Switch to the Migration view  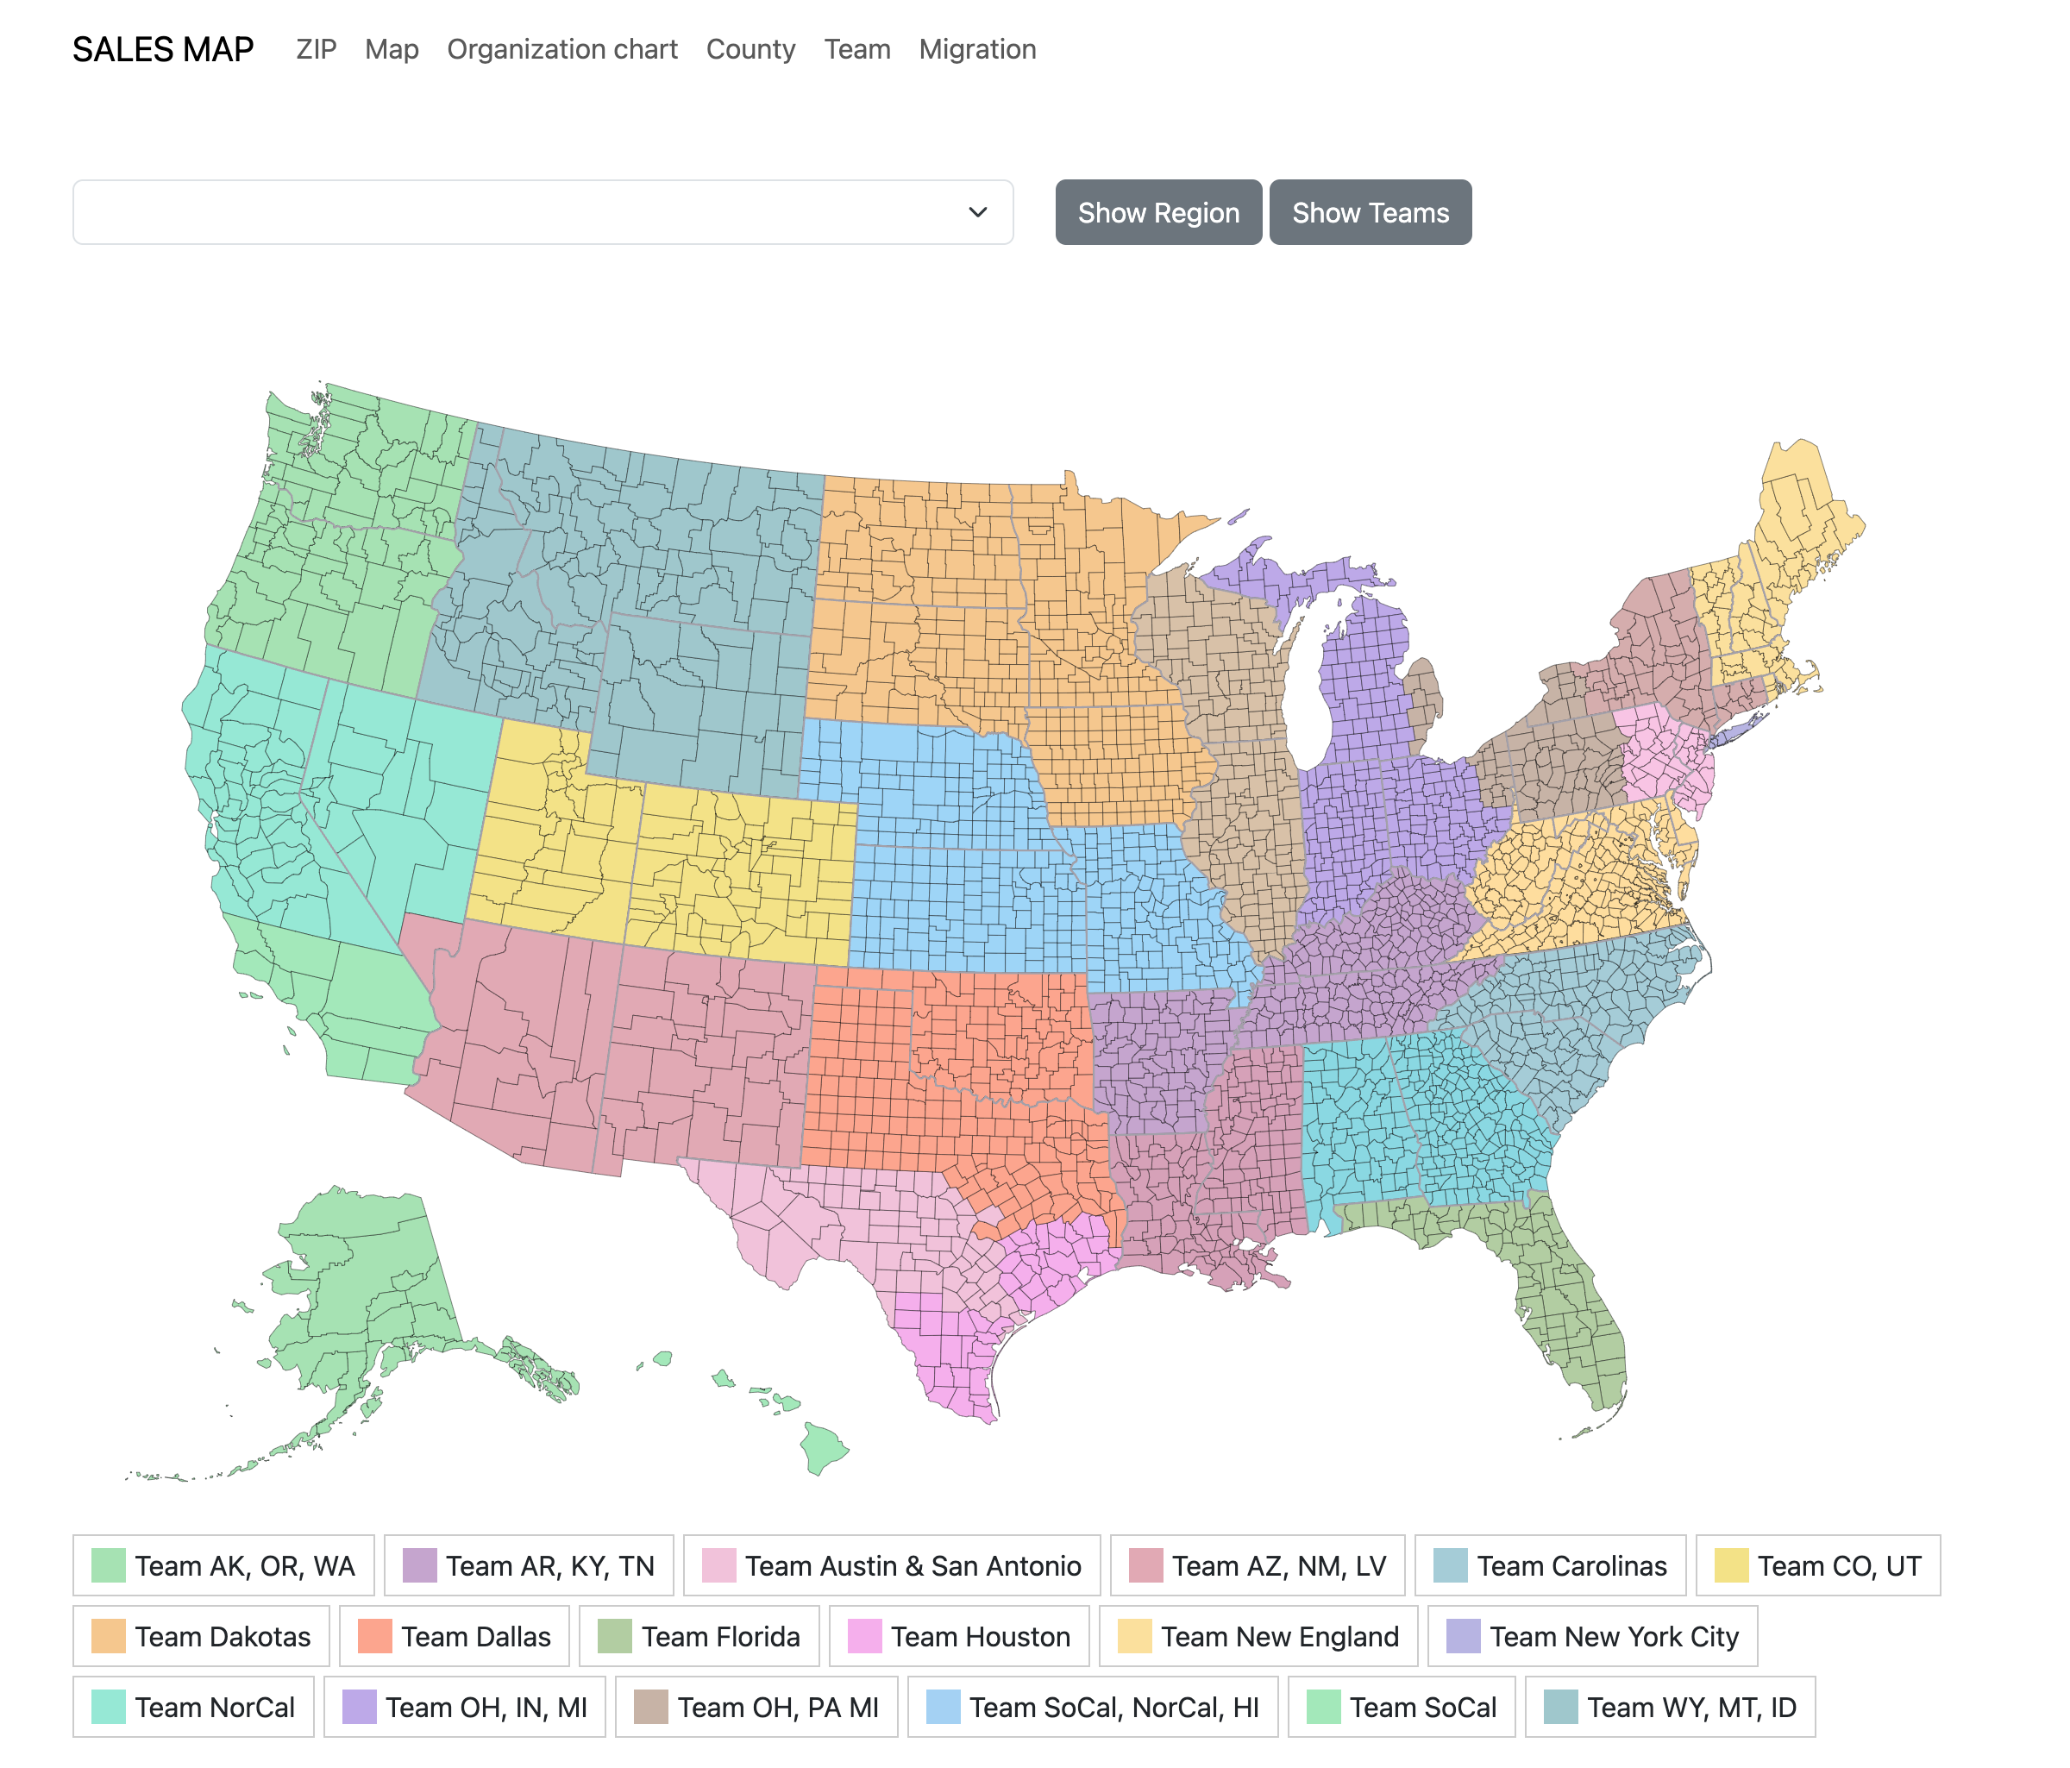(977, 49)
